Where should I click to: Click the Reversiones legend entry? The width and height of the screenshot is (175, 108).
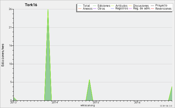point(161,8)
